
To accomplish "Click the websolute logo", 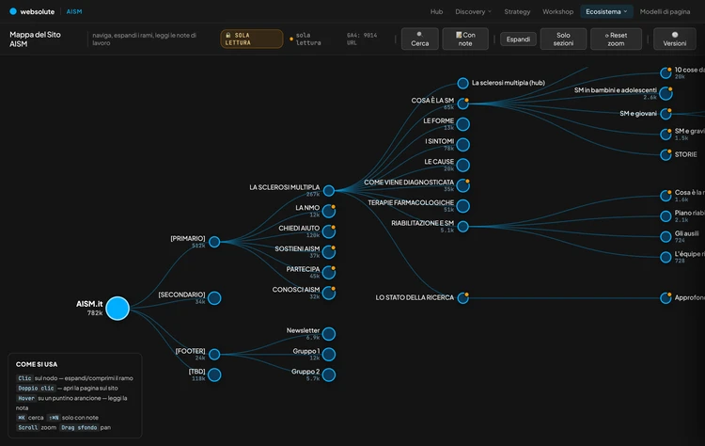I will [32, 11].
